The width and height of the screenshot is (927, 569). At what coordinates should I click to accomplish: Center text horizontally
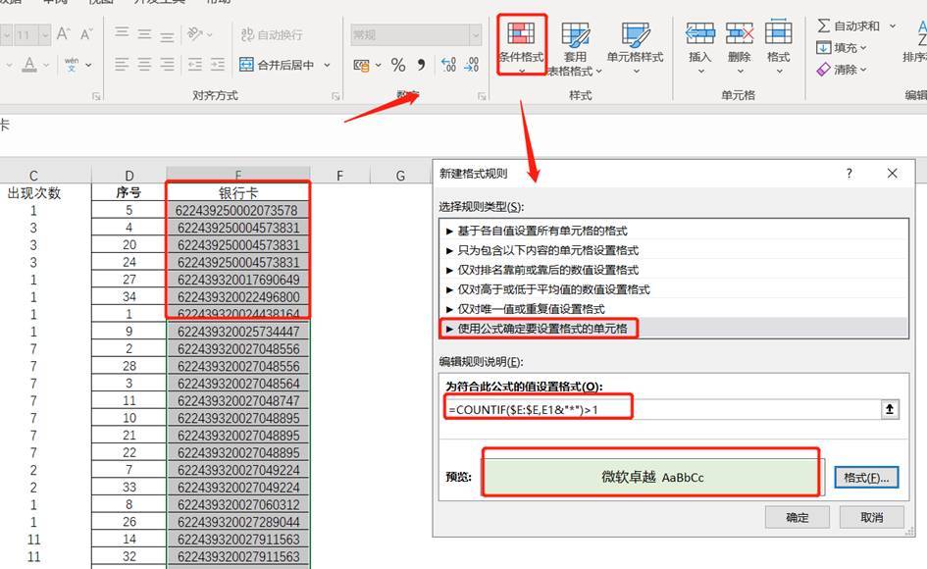tap(145, 64)
